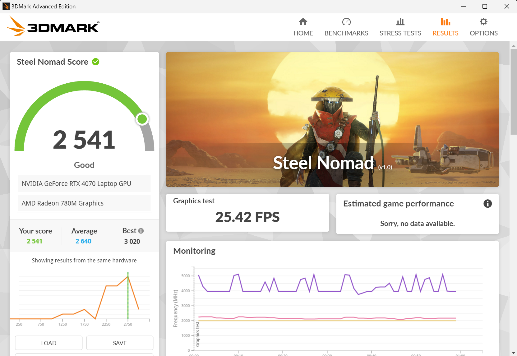Click 'Showing results from the same hardware' text

tap(84, 261)
